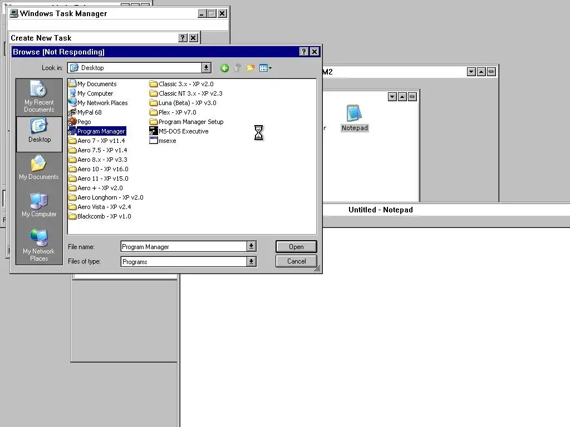The width and height of the screenshot is (570, 427).
Task: Select the Program Manager shortcut
Action: pyautogui.click(x=97, y=131)
